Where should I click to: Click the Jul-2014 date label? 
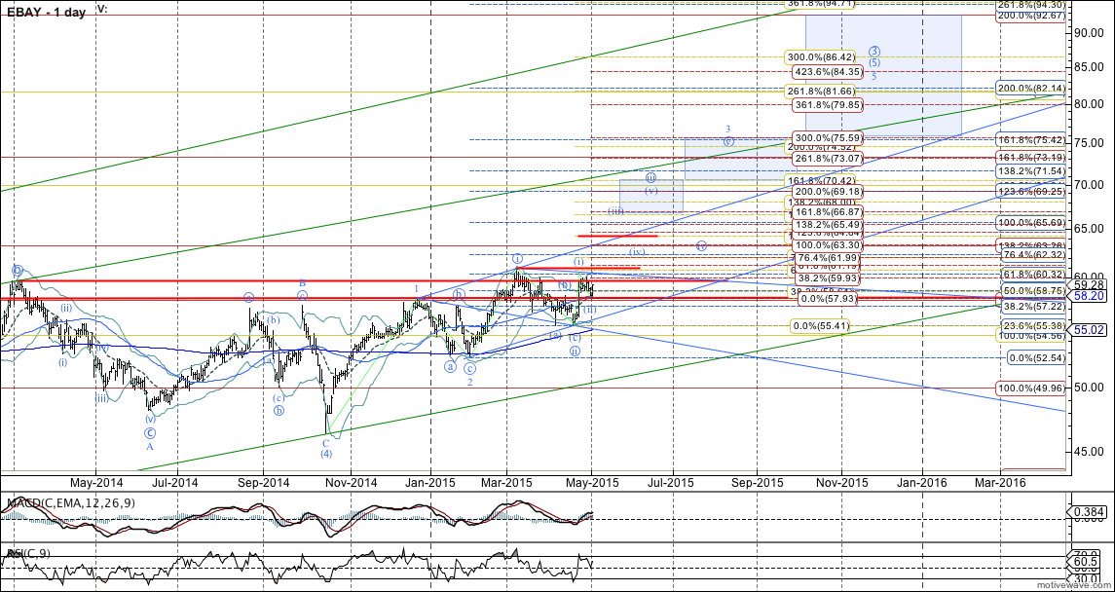[175, 481]
